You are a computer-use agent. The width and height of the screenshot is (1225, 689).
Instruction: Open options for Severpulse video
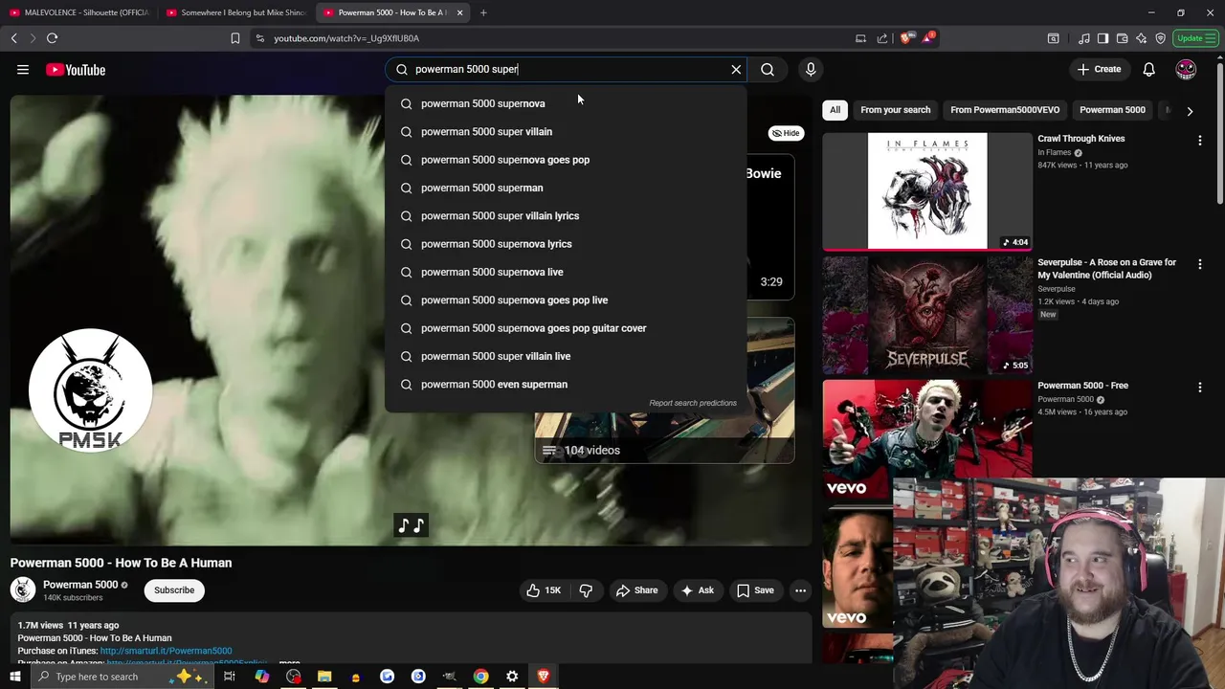1199,264
